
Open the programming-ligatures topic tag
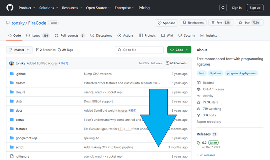pos(241,73)
